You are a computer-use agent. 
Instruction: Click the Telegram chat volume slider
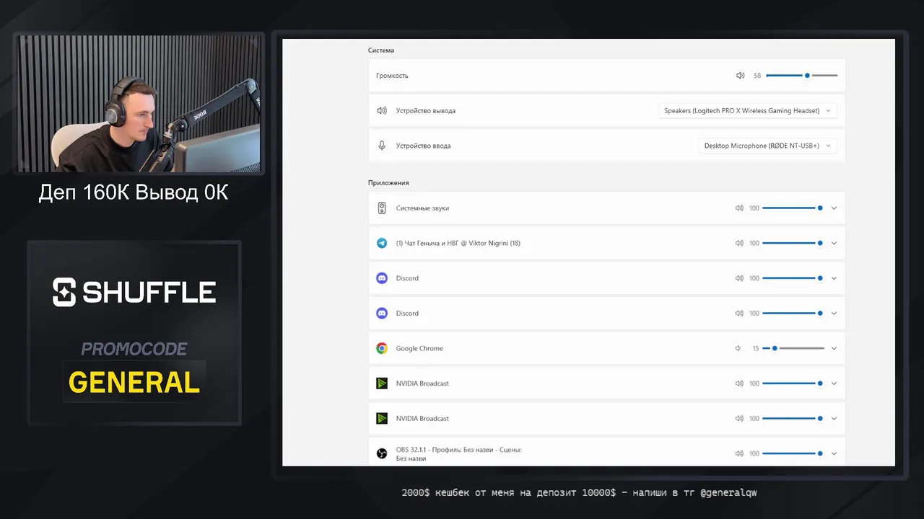(793, 243)
